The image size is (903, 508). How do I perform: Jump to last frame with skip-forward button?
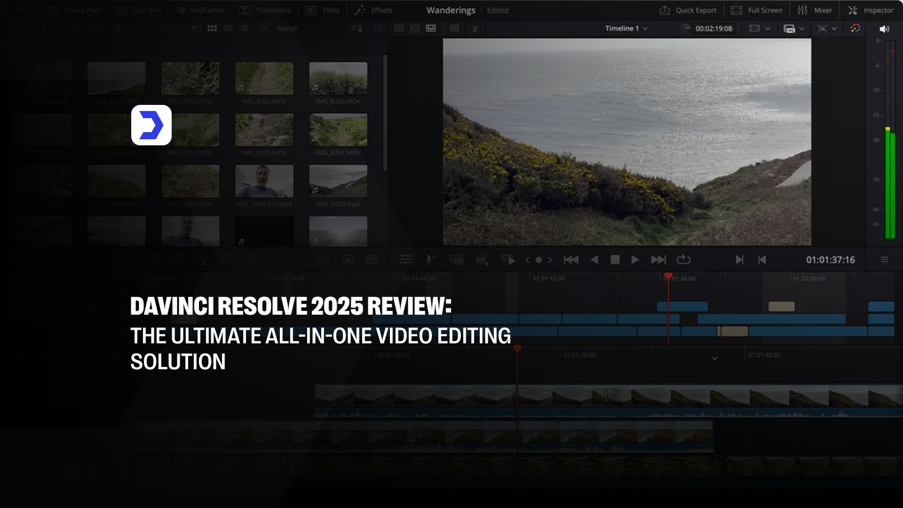[x=658, y=260]
